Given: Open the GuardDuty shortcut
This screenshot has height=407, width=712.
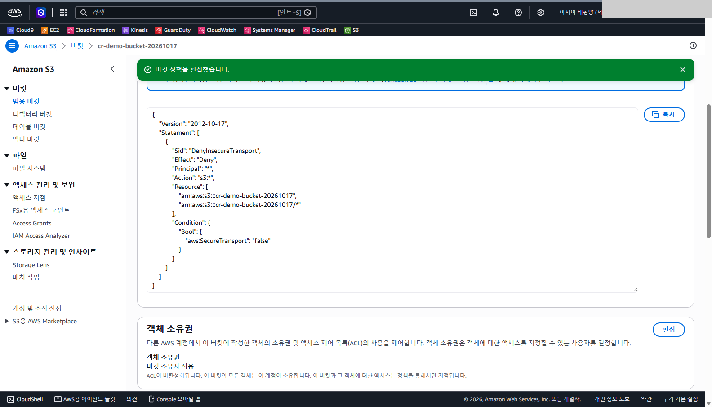Looking at the screenshot, I should tap(173, 30).
